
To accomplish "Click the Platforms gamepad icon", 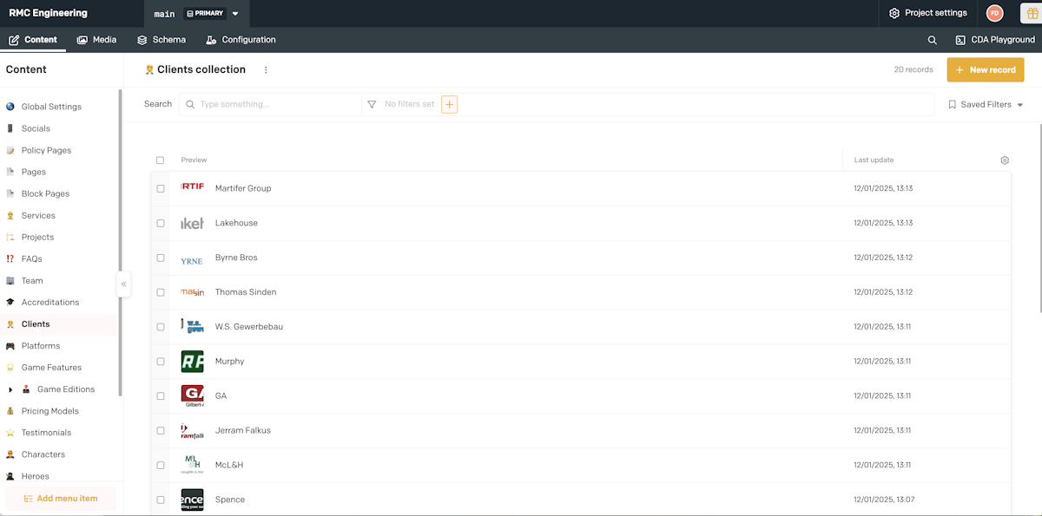I will (x=10, y=346).
